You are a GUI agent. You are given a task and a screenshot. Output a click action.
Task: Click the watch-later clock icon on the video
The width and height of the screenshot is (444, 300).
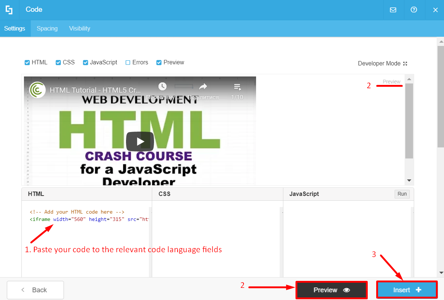(162, 87)
